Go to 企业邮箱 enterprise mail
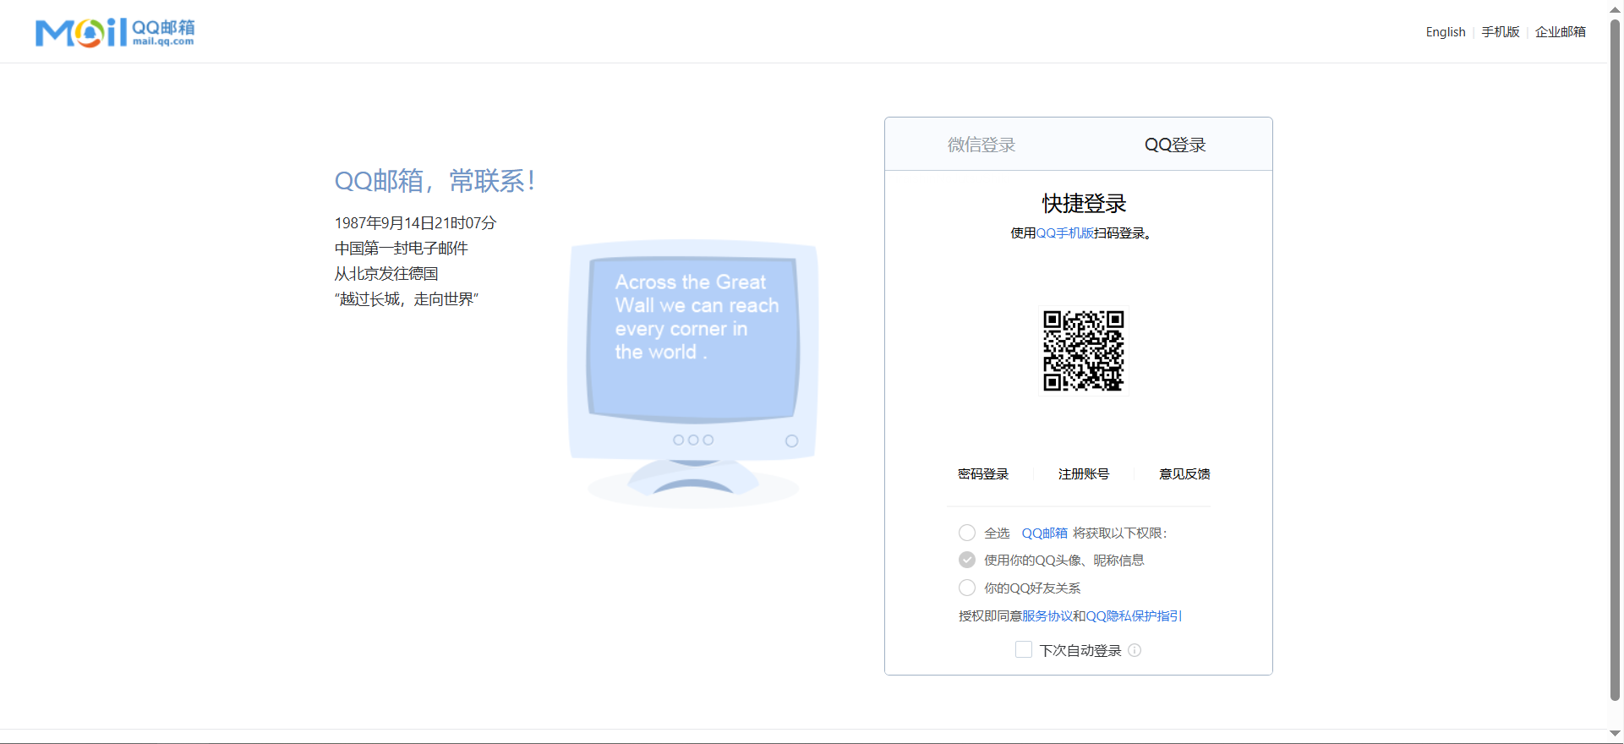This screenshot has height=744, width=1624. [x=1560, y=32]
